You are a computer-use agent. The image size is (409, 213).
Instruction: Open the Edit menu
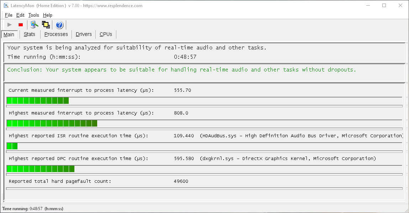pos(20,15)
